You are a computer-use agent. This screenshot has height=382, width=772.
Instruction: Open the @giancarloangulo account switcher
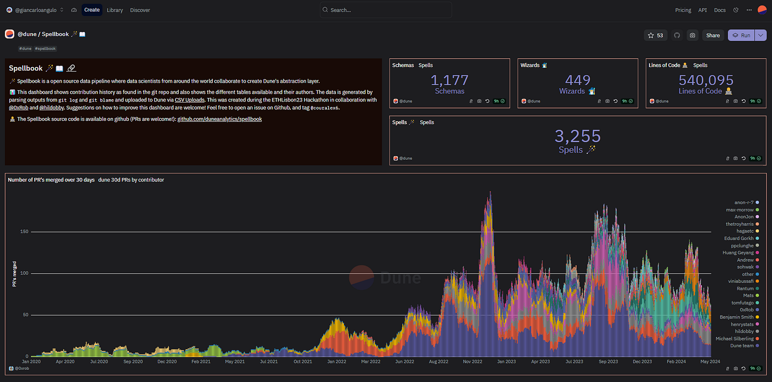click(x=35, y=10)
